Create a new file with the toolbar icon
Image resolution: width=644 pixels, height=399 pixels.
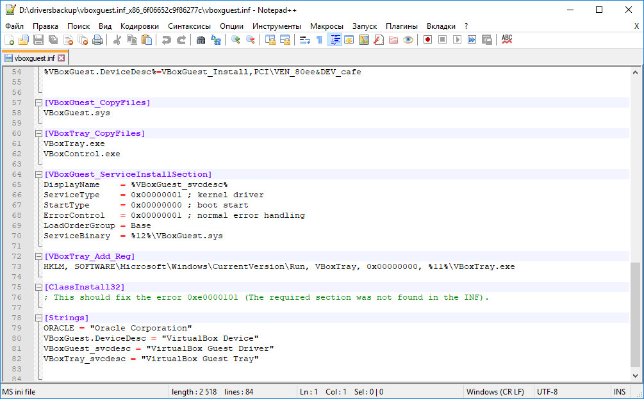[x=9, y=40]
